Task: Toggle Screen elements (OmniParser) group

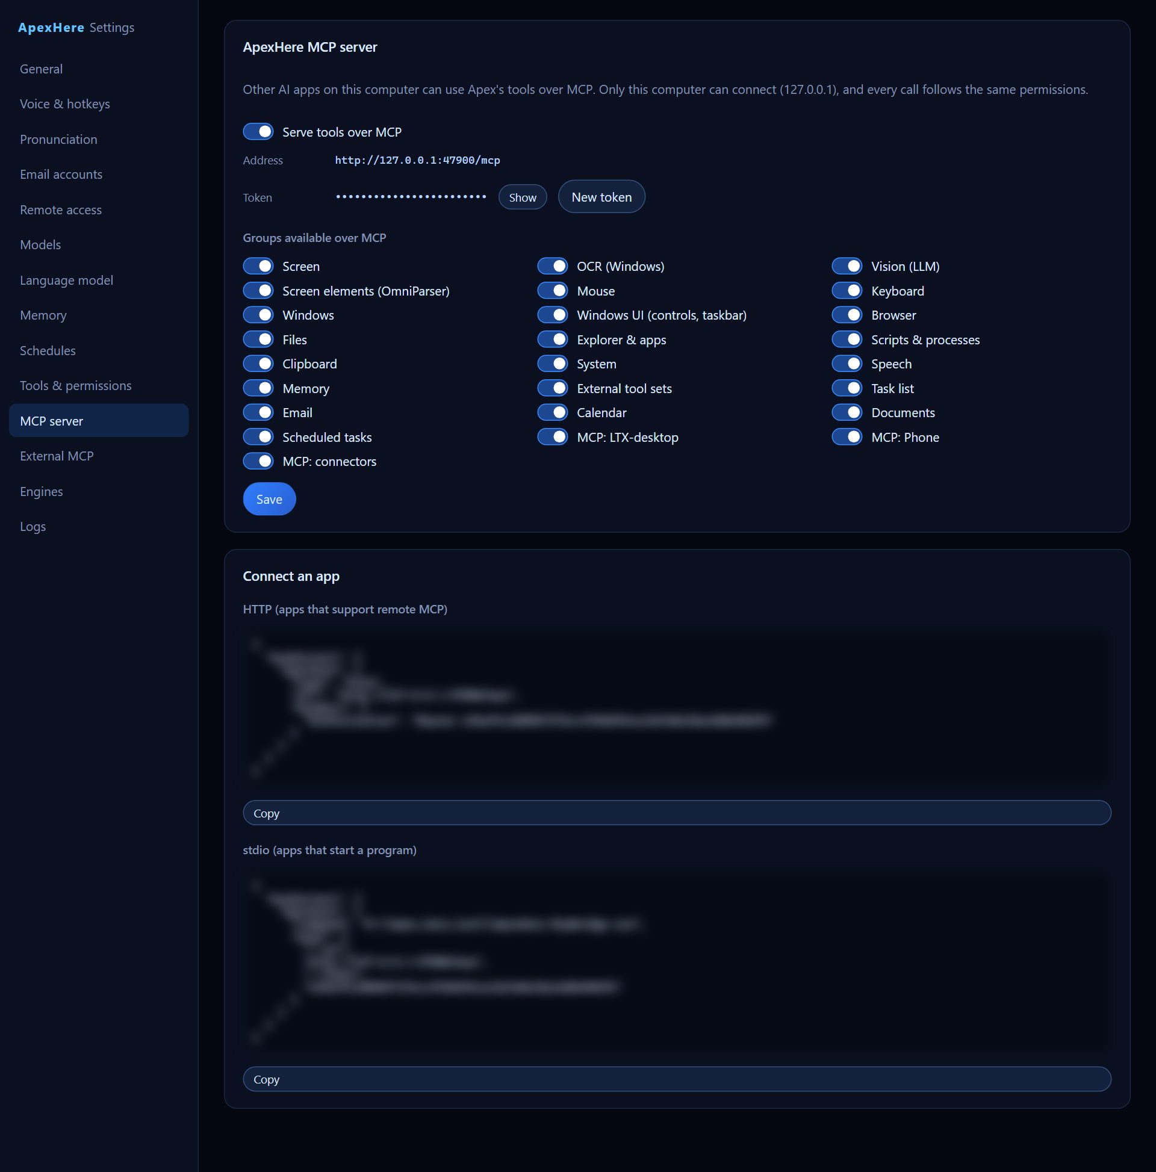Action: pyautogui.click(x=258, y=291)
